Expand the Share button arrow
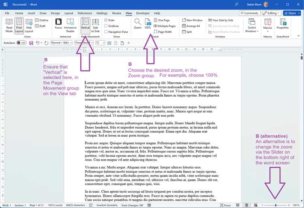The height and width of the screenshot is (208, 304). [x=299, y=13]
